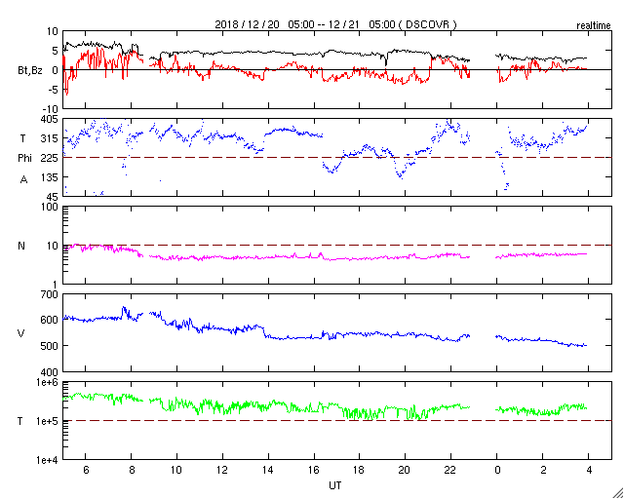This screenshot has width=624, height=499.
Task: Click the '18' hour label on UT axis
Action: point(360,471)
